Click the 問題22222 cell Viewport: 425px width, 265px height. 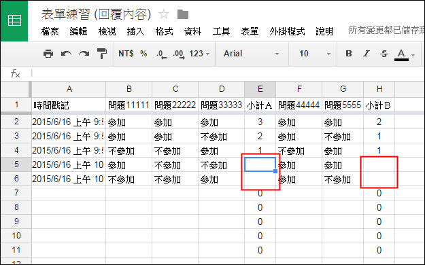[x=175, y=105]
